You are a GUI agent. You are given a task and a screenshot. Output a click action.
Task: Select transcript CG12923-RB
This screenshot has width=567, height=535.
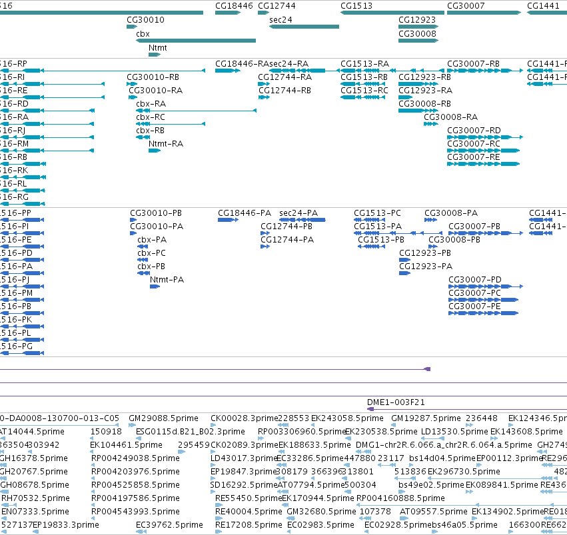click(424, 77)
